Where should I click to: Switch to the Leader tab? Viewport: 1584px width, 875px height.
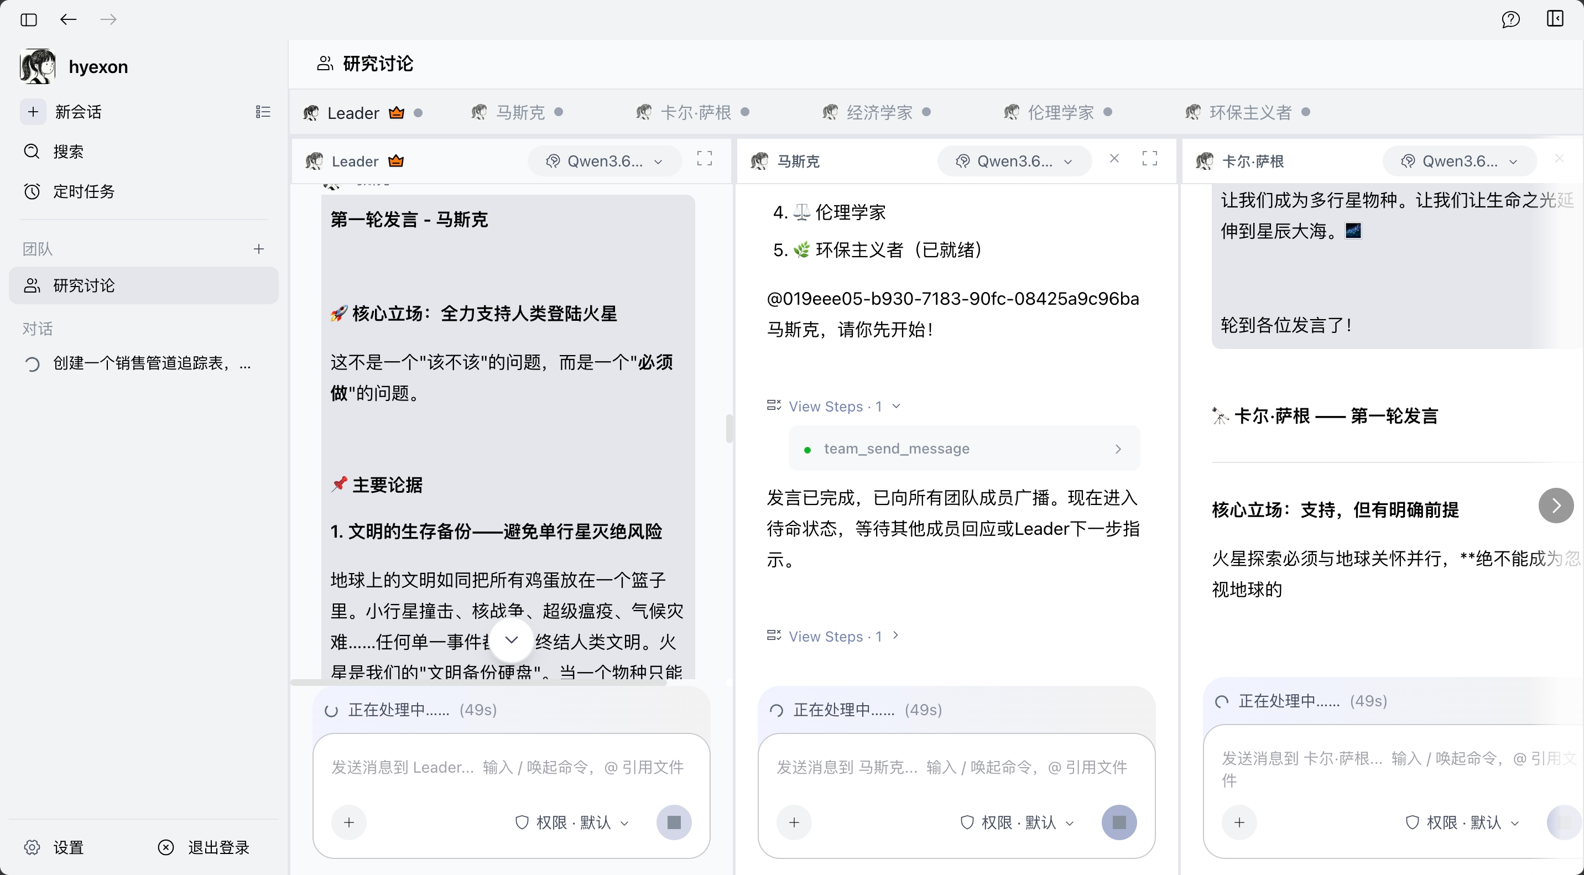pyautogui.click(x=363, y=112)
